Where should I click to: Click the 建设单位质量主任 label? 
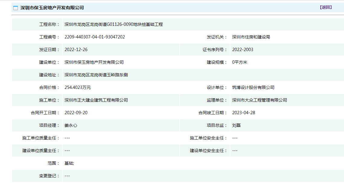coord(41,151)
